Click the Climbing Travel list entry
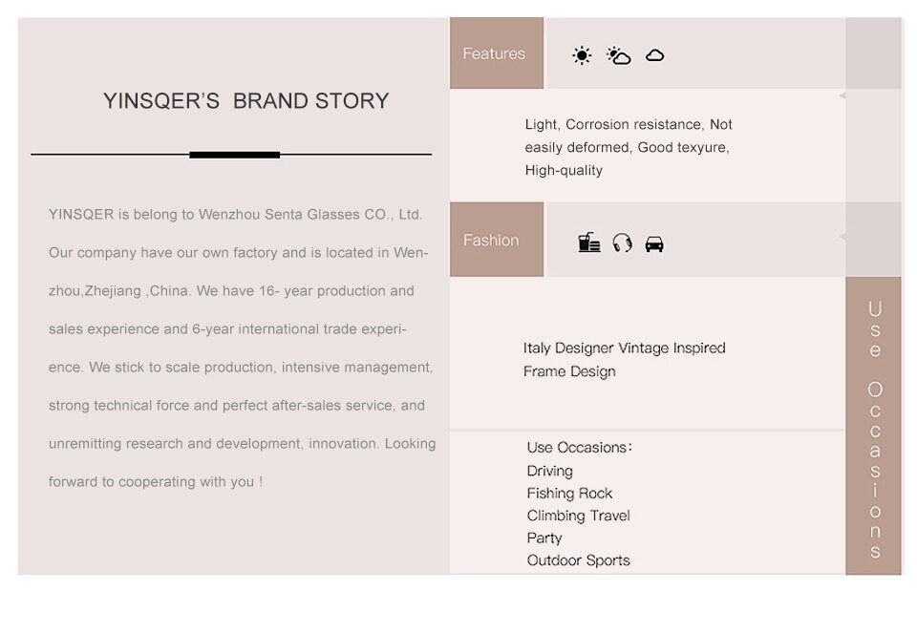Viewport: 917px width, 633px height. click(579, 516)
